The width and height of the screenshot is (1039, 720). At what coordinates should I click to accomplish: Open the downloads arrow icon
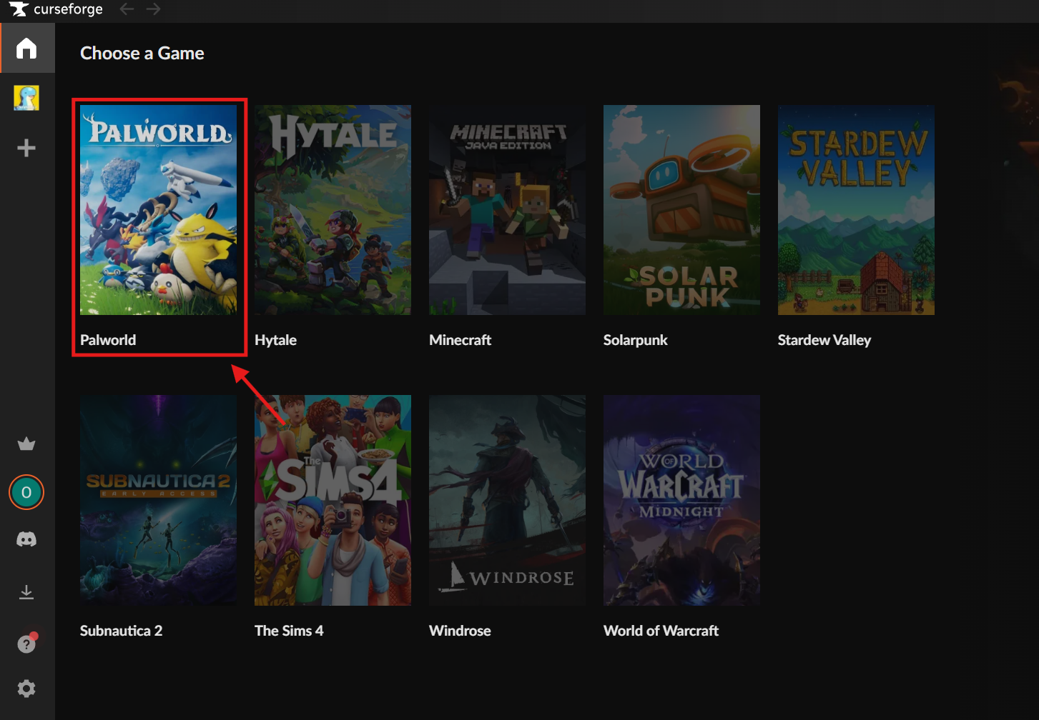pos(26,592)
